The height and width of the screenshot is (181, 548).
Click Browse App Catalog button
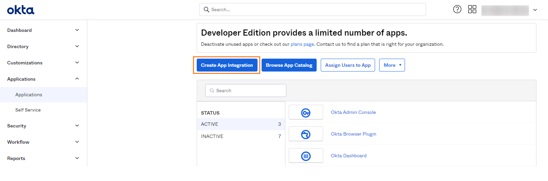point(289,65)
